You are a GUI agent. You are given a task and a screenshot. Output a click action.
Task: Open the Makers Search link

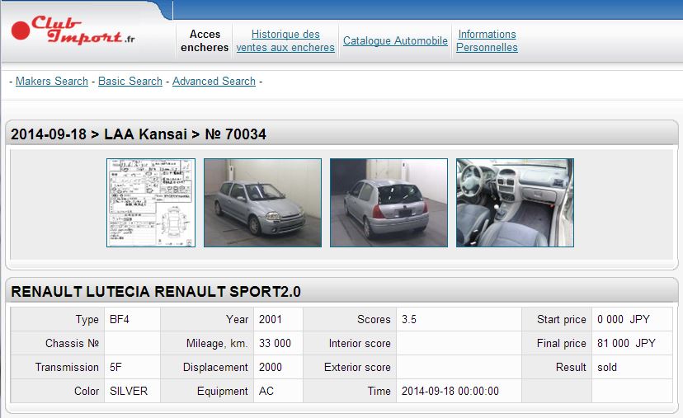(x=52, y=81)
